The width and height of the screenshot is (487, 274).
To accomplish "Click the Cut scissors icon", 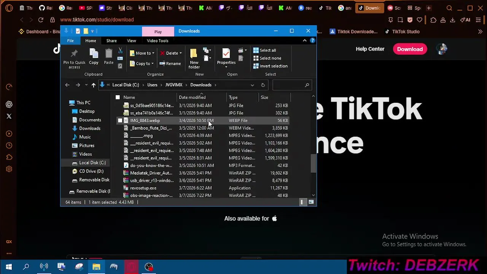I will coord(120,51).
